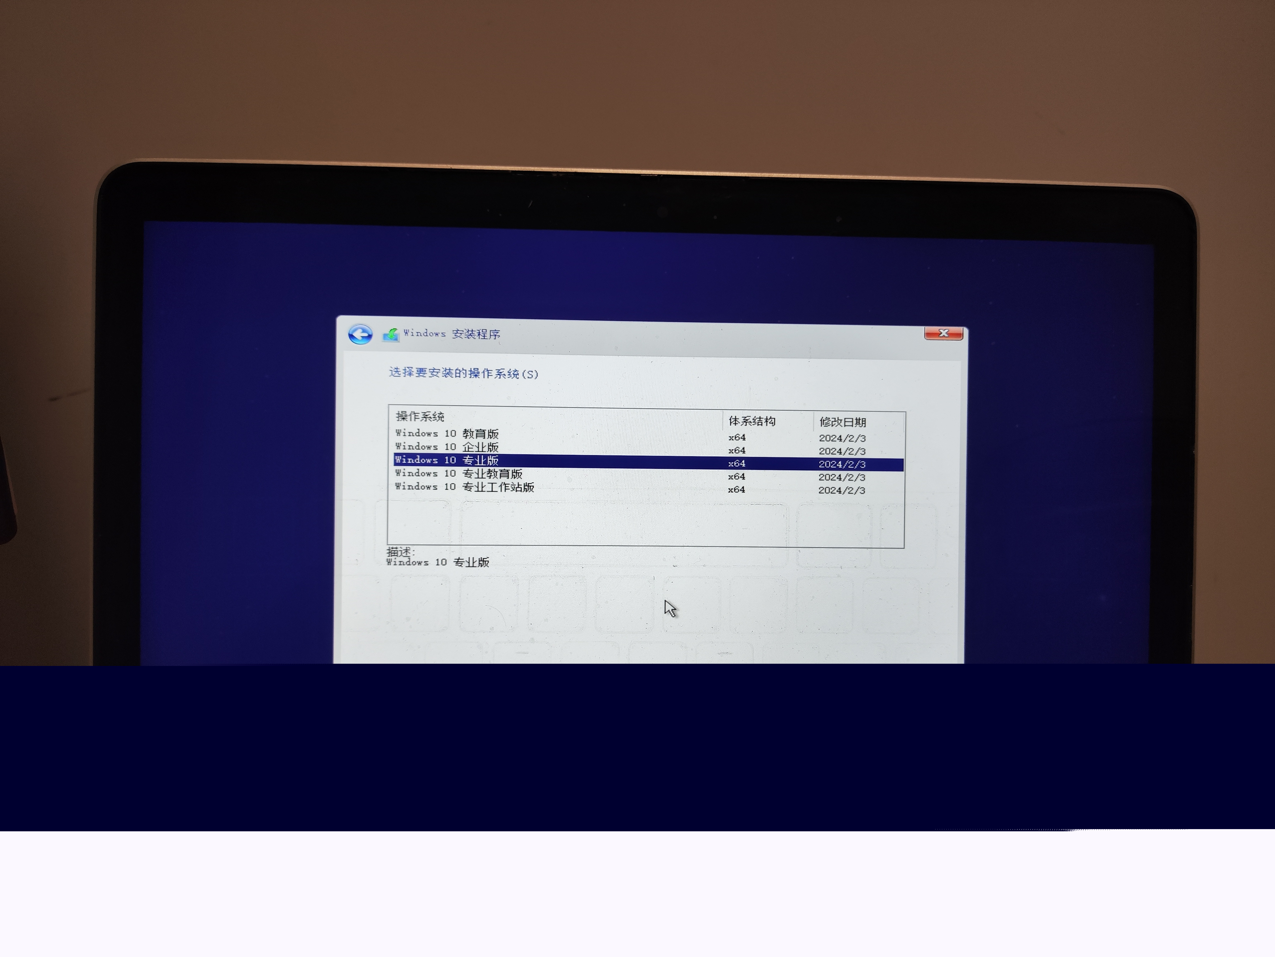Select Windows 10 专业工作站版 row
This screenshot has width=1275, height=957.
point(649,489)
